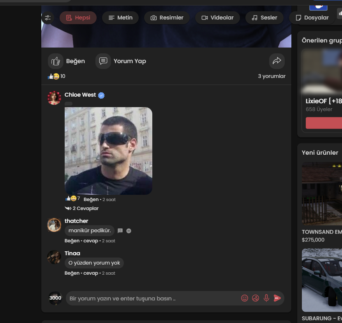Viewport: 342px width, 323px height.
Task: Like Chloe West's comment with Beğen
Action: coord(91,199)
